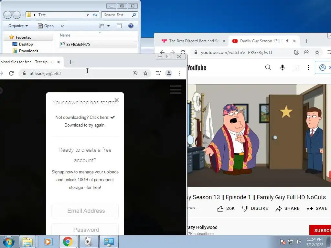This screenshot has height=248, width=331.
Task: Click install app icon in YouTube address bar
Action: coord(296,52)
